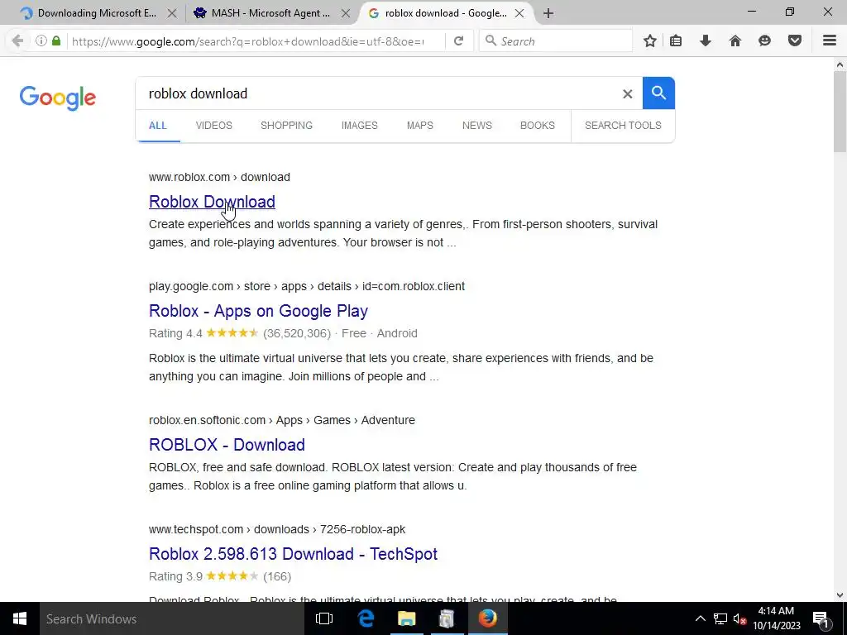Screen dimensions: 847x635
Task: Switch to BOOKS results
Action: [538, 126]
